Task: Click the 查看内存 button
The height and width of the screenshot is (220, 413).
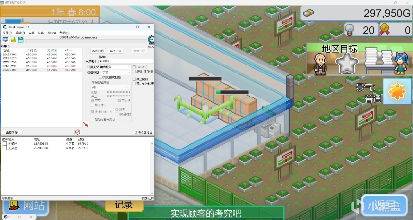Action: (12, 132)
